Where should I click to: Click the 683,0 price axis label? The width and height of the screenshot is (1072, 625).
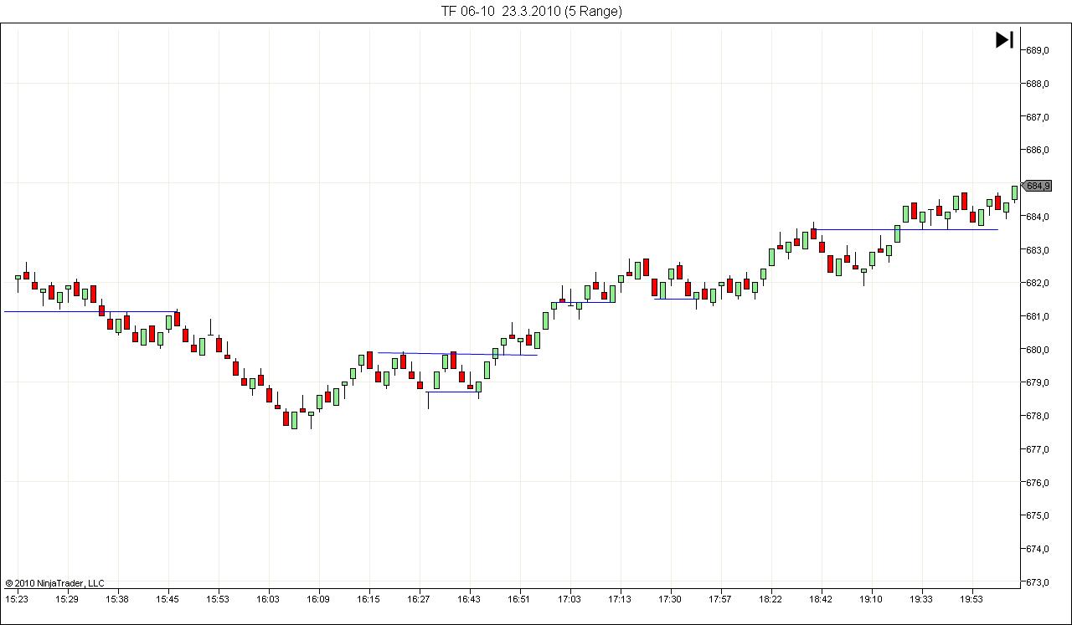click(x=1038, y=250)
